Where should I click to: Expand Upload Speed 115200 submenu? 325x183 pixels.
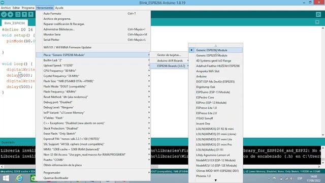(x=93, y=66)
